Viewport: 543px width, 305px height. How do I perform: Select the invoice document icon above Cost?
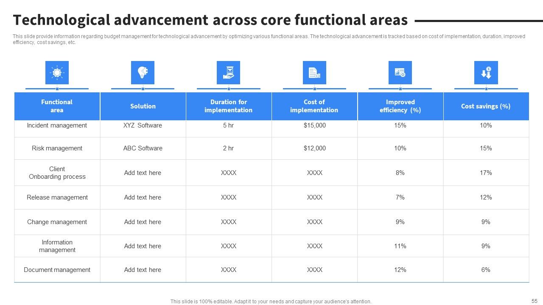click(314, 72)
